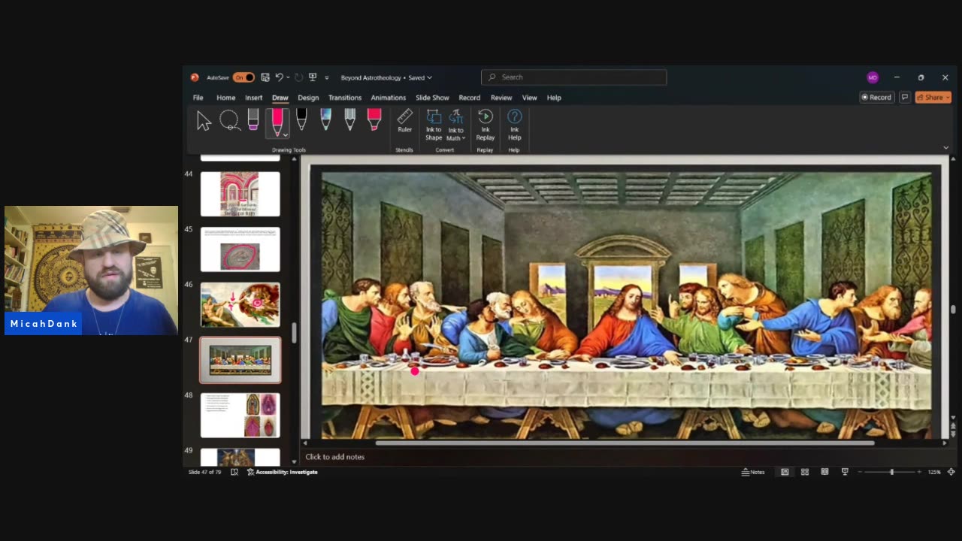Collapse the ribbon with the chevron
962x541 pixels.
pyautogui.click(x=945, y=147)
